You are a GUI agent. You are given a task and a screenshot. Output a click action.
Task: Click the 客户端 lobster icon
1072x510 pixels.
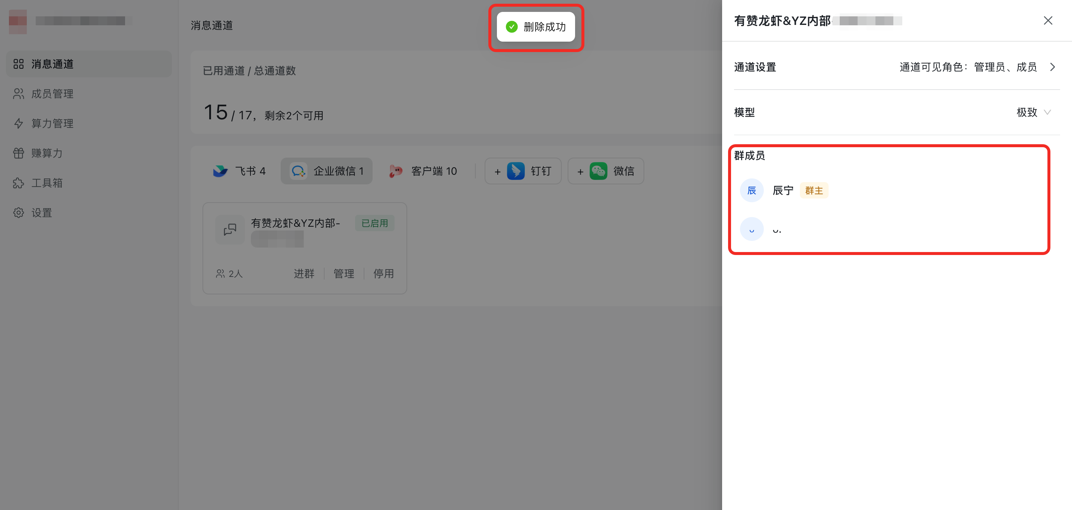click(x=396, y=171)
